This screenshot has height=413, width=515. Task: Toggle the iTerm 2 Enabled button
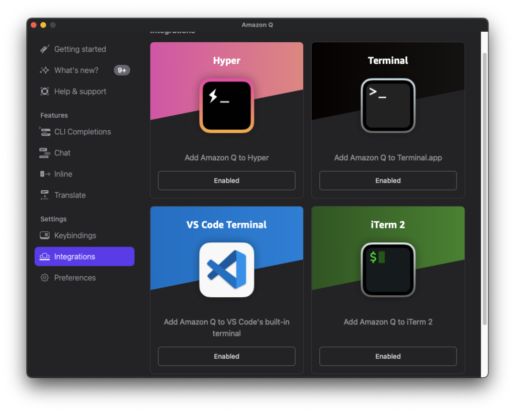click(388, 356)
